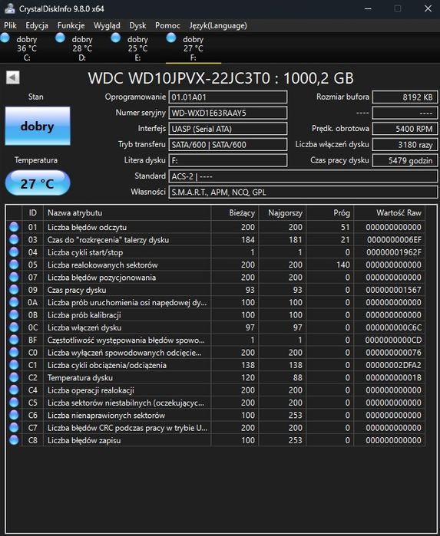This screenshot has width=440, height=536.
Task: Select attribute name 'Temperatura dysku'
Action: tap(80, 378)
